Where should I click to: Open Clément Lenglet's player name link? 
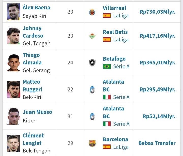click(x=33, y=139)
